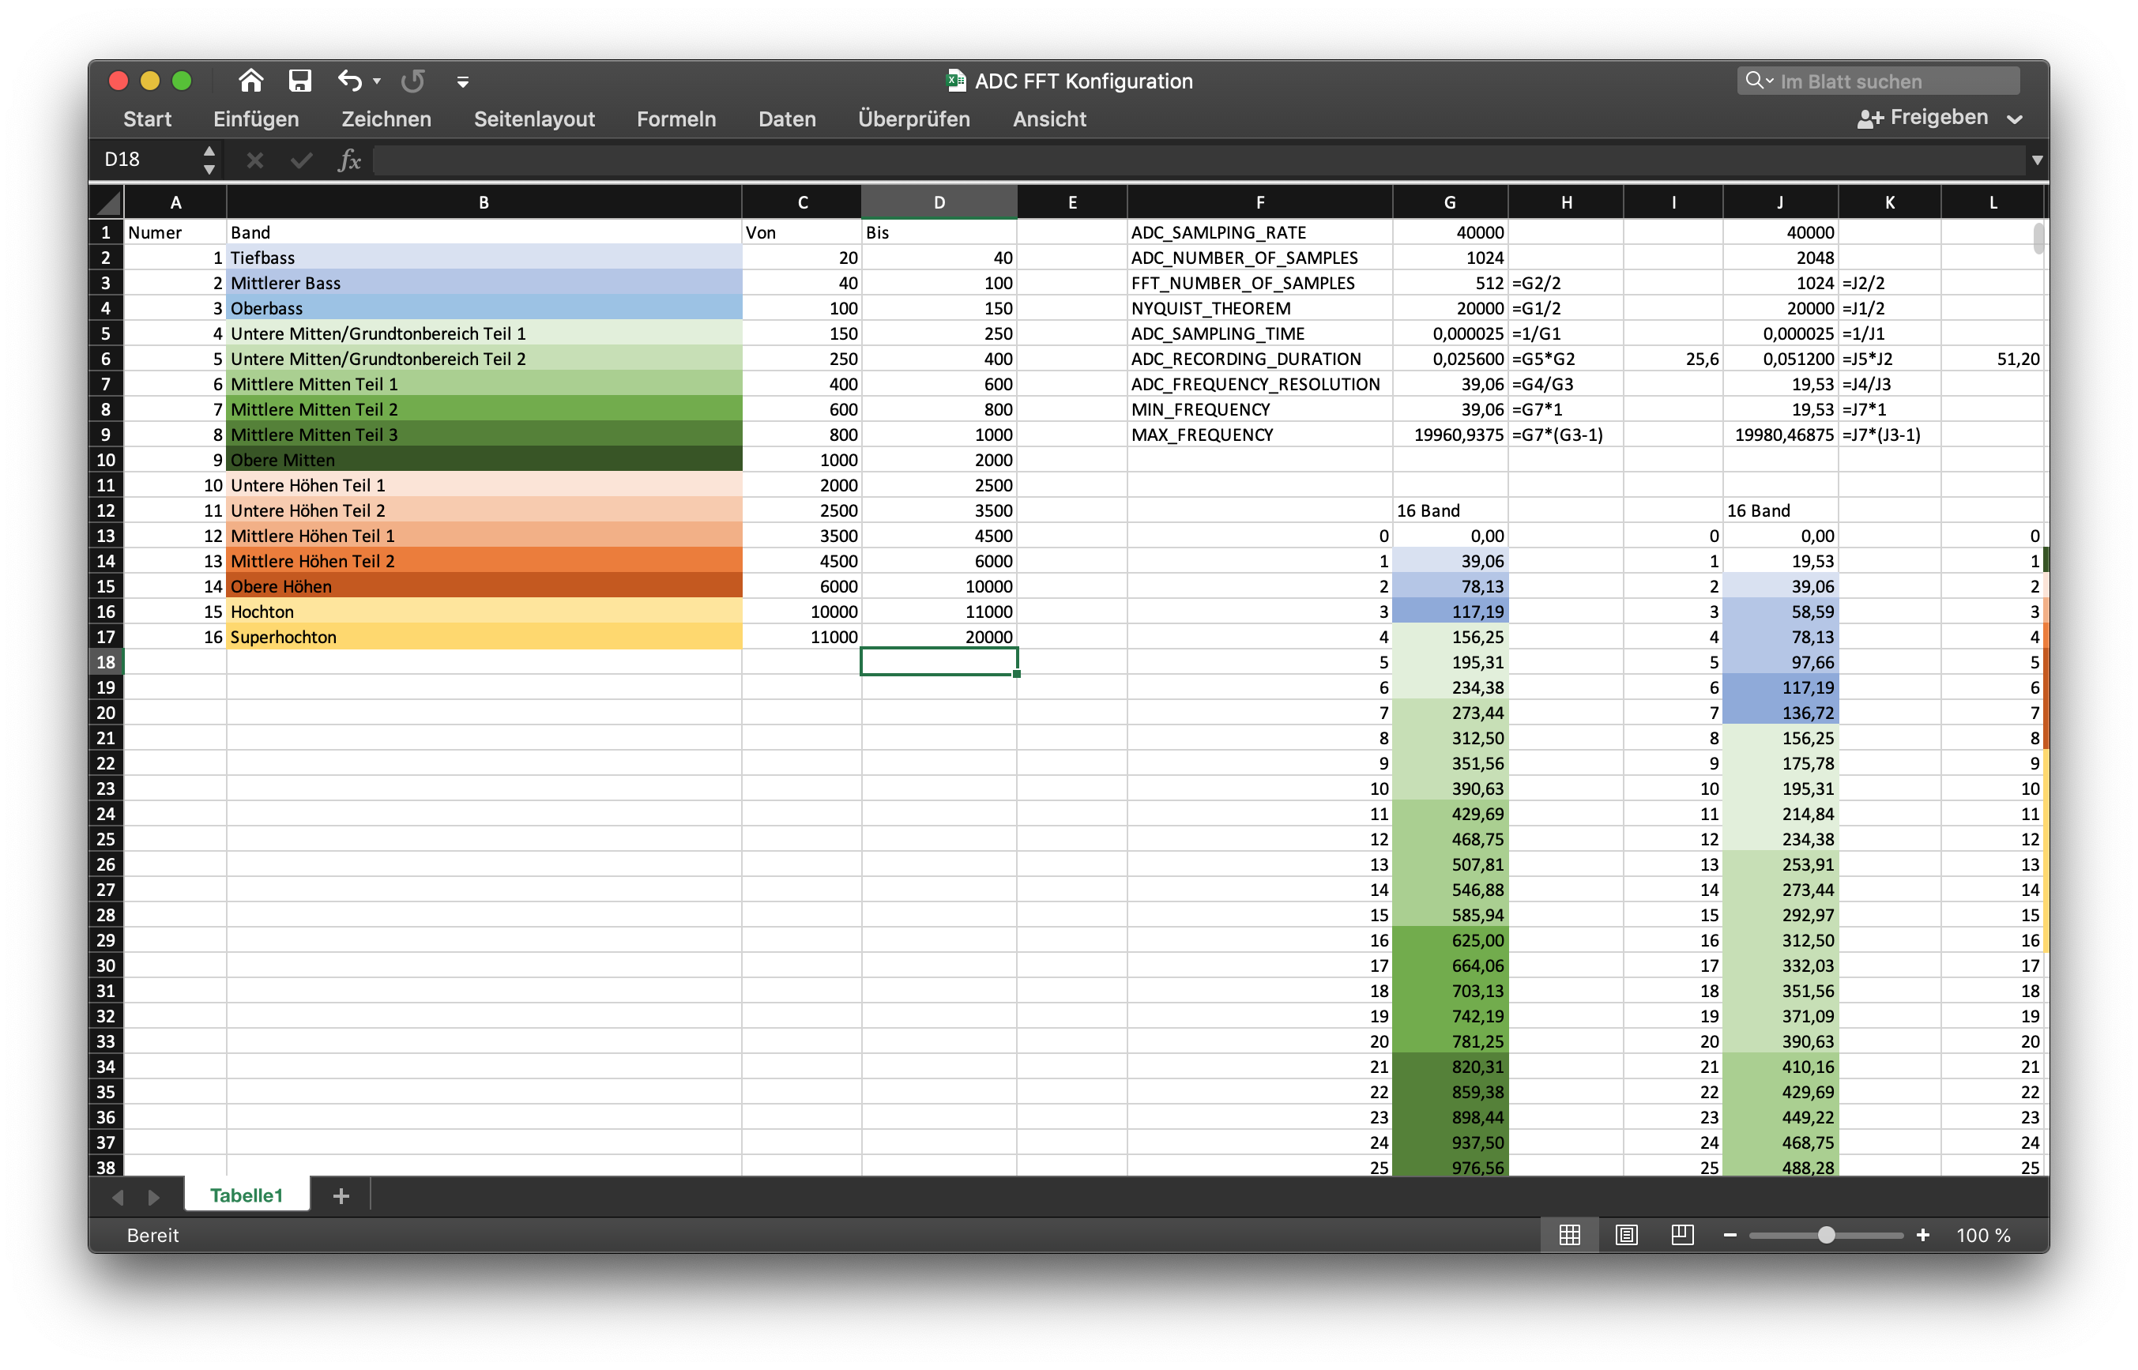Click the cancel X icon in formula bar
The width and height of the screenshot is (2138, 1370).
[255, 160]
